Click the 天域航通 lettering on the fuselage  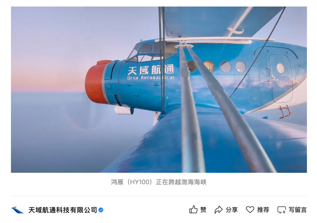[151, 70]
